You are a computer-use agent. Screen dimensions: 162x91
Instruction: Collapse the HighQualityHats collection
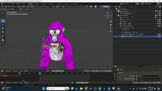[116, 11]
